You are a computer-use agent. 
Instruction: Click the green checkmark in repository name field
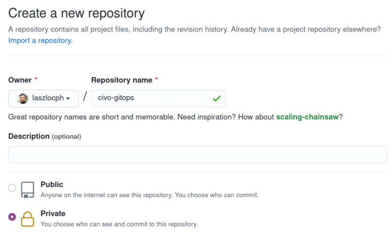[216, 98]
